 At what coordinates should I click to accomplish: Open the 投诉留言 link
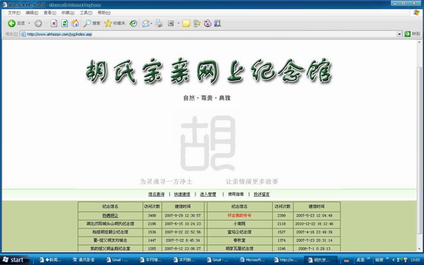(x=262, y=194)
